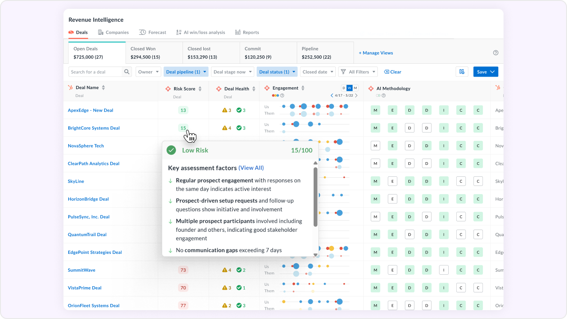This screenshot has width=567, height=319.
Task: Click the risk popup scroll down arrow
Action: [x=315, y=255]
